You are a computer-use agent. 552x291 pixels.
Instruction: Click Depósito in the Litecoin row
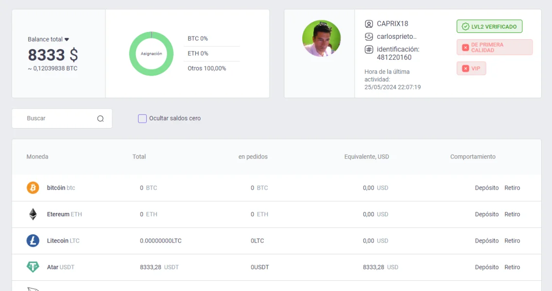[x=486, y=241]
